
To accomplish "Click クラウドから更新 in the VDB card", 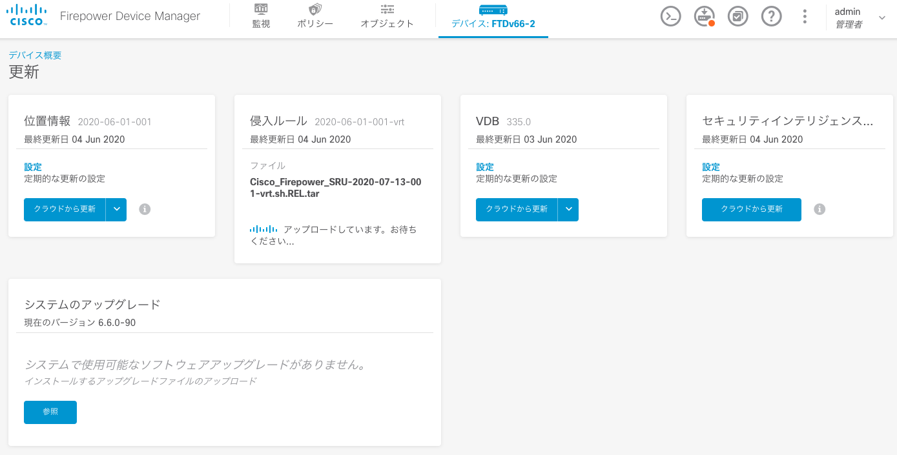I will [x=517, y=209].
